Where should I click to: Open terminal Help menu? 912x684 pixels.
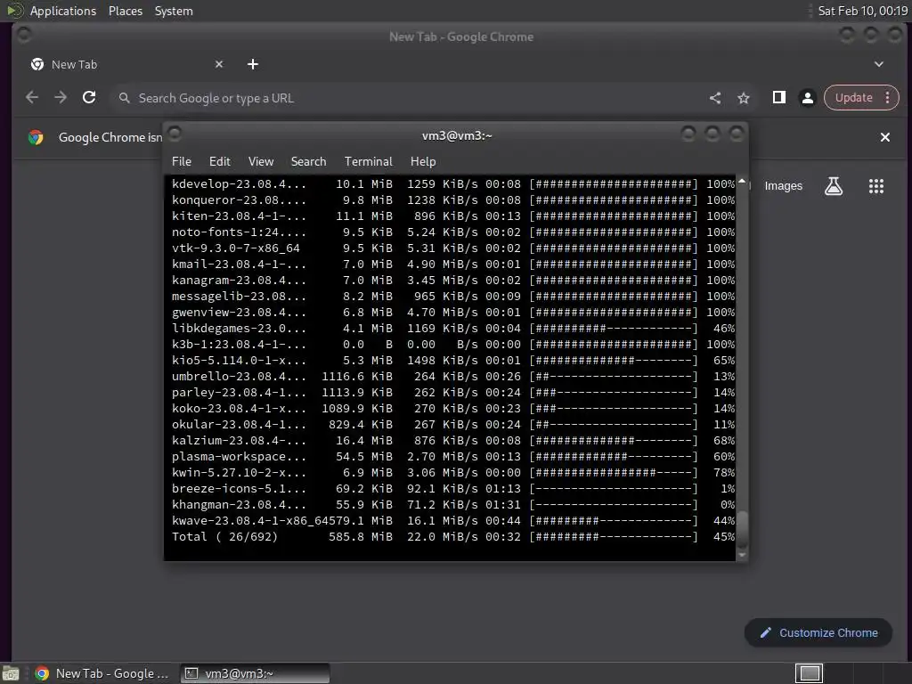423,162
